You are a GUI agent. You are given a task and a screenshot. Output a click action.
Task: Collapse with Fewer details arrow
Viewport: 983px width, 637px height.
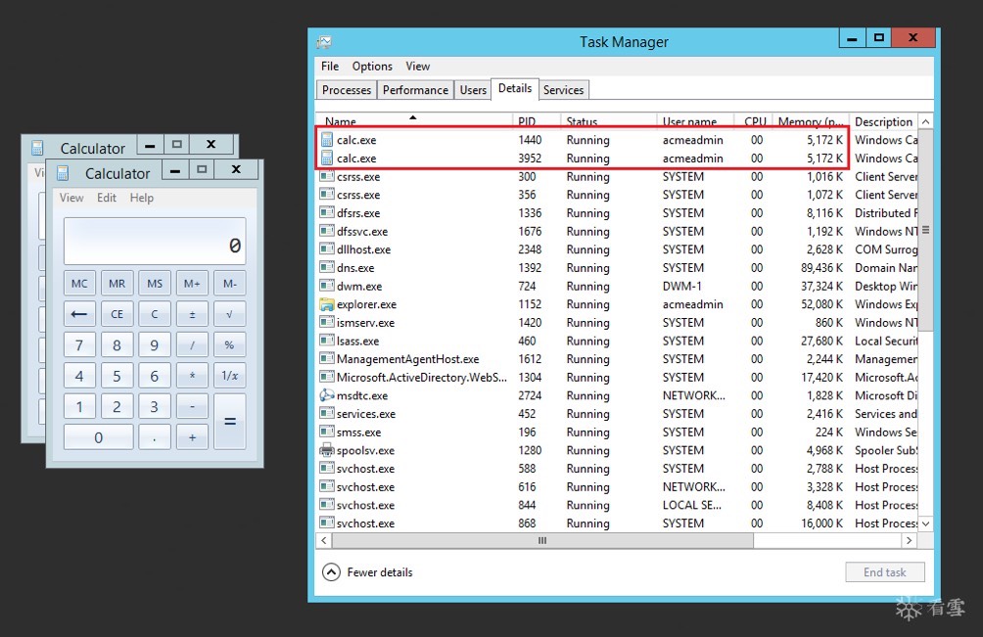click(x=331, y=571)
